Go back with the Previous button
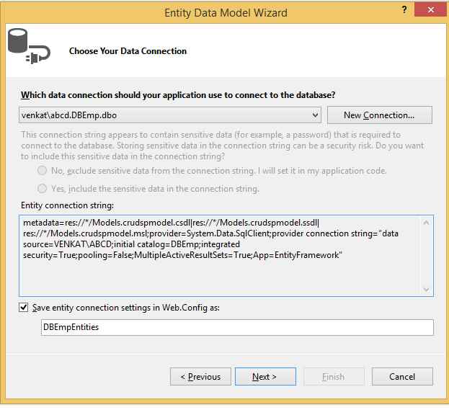Image resolution: width=449 pixels, height=410 pixels. 200,377
